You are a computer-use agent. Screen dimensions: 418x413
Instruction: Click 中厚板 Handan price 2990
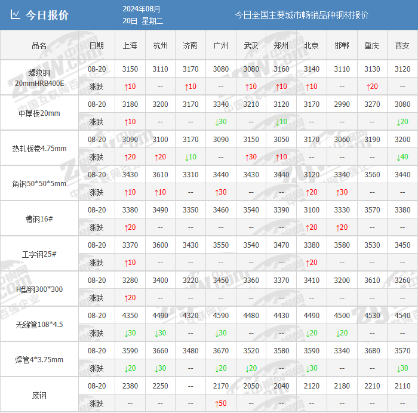tap(342, 104)
